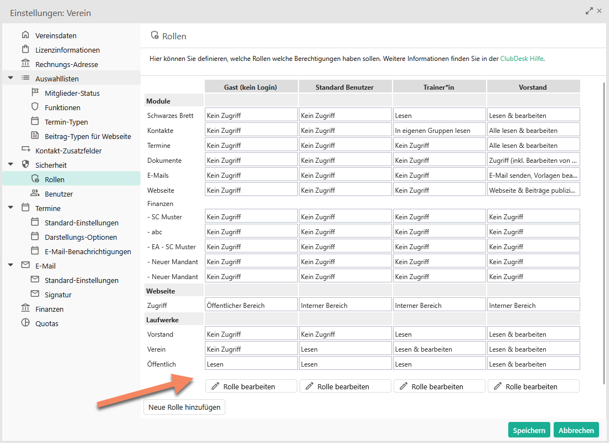609x443 pixels.
Task: Open Signatur settings under E-Mail
Action: (58, 294)
